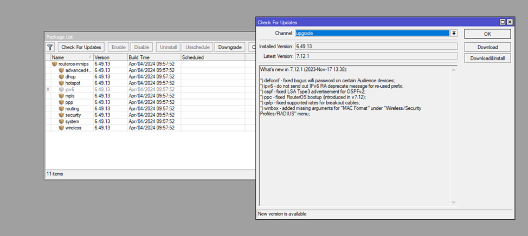The image size is (528, 236).
Task: Click the qsfp changelog line
Action: pos(310,102)
